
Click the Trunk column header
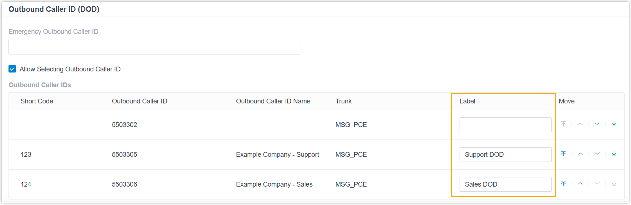(343, 101)
